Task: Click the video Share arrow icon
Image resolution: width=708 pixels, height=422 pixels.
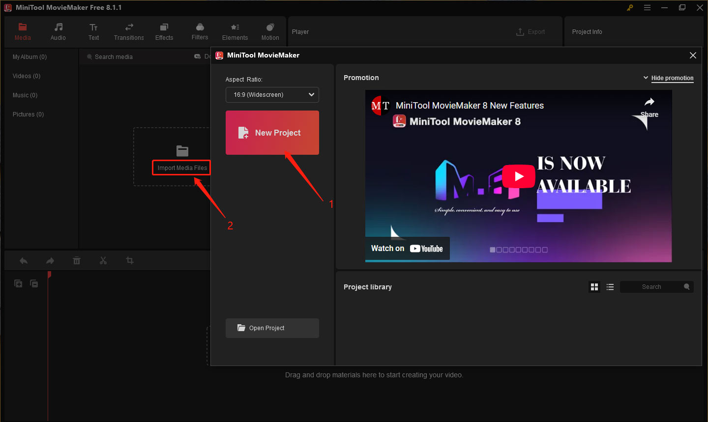Action: tap(649, 102)
